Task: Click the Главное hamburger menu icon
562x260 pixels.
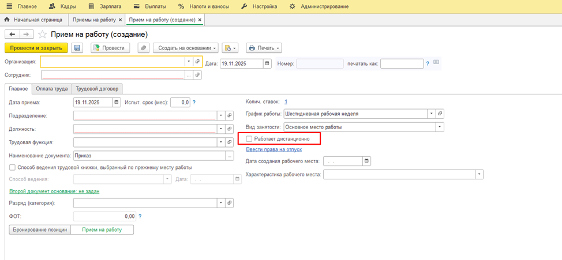Action: (x=9, y=6)
